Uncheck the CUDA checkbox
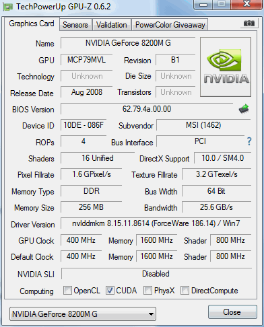The image size is (264, 327). click(x=110, y=291)
